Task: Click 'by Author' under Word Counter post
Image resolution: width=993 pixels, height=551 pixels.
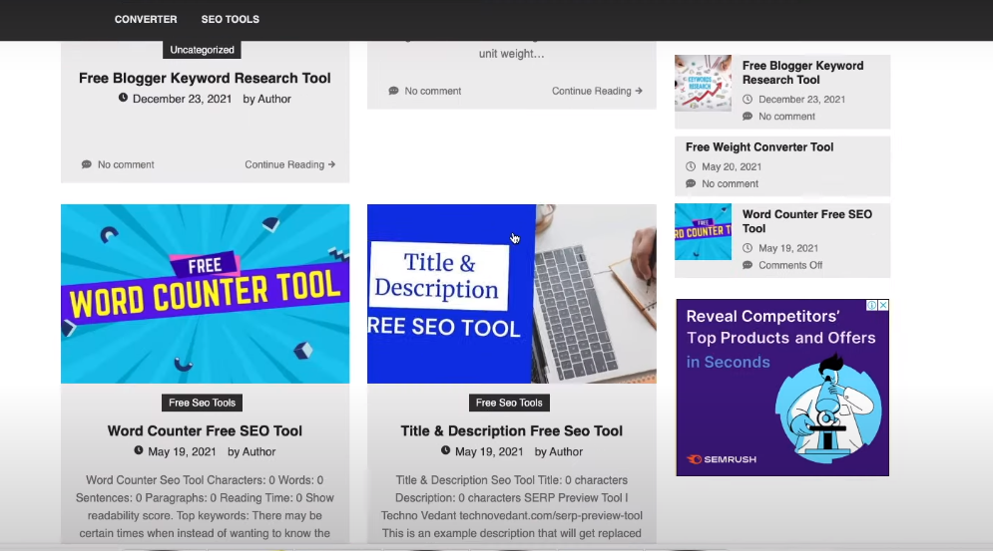Action: pyautogui.click(x=251, y=451)
